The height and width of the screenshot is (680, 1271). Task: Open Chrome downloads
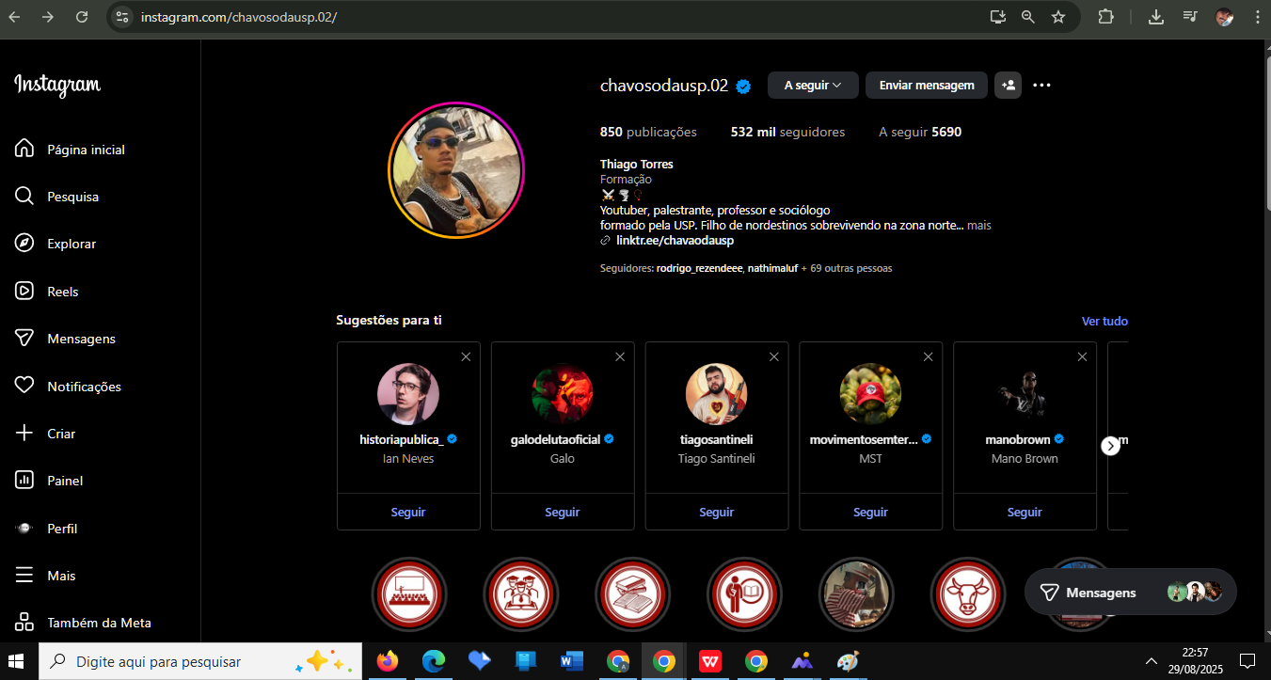pyautogui.click(x=1156, y=17)
